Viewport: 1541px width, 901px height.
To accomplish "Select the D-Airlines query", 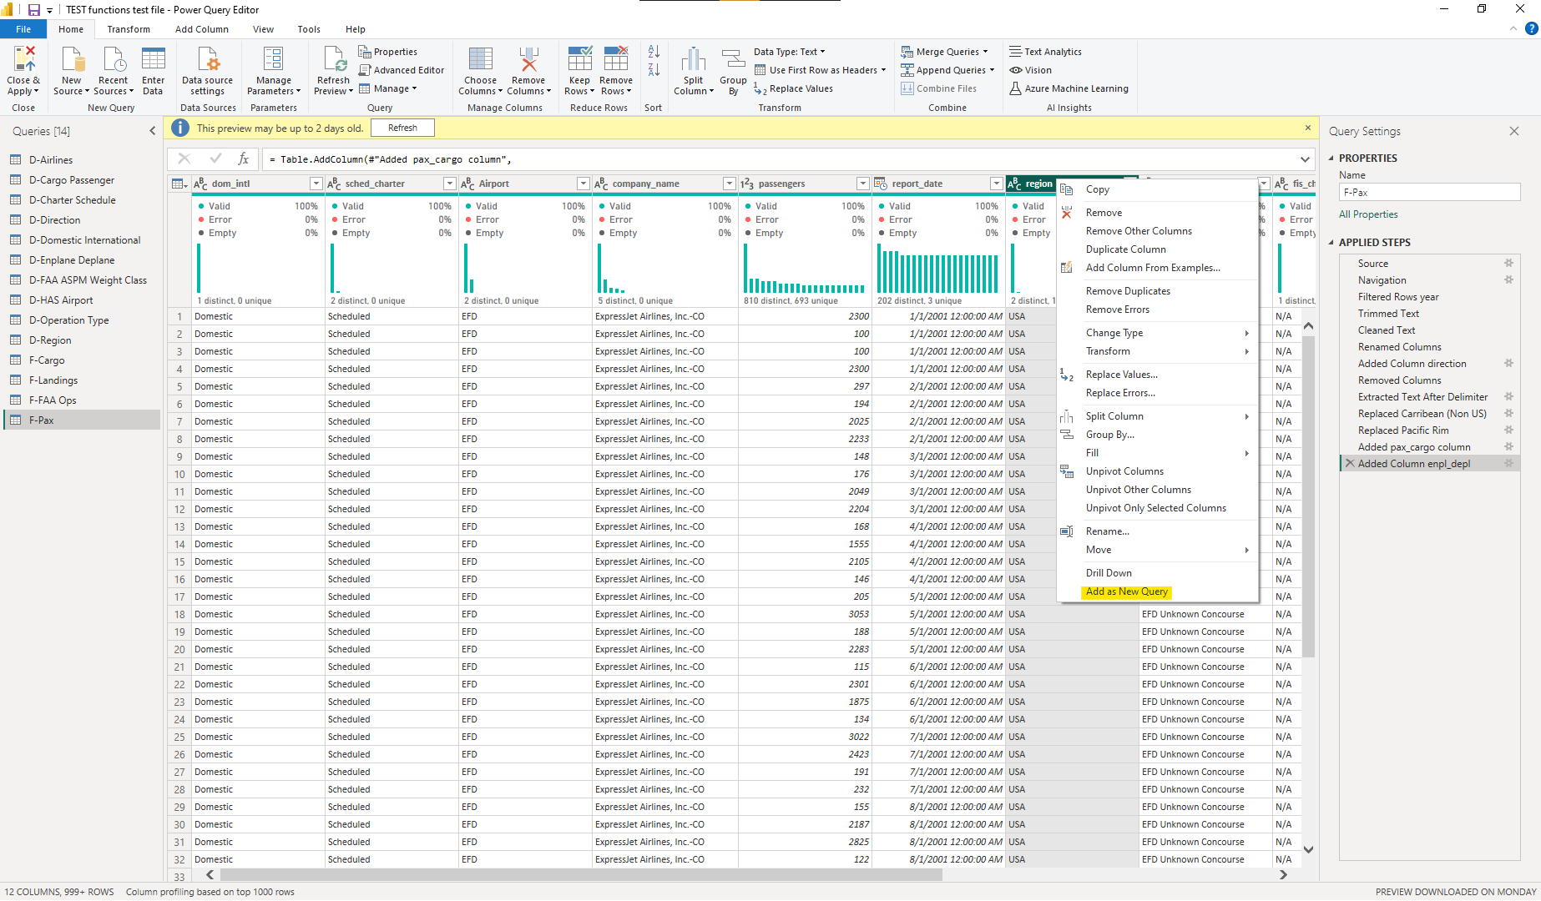I will (51, 160).
